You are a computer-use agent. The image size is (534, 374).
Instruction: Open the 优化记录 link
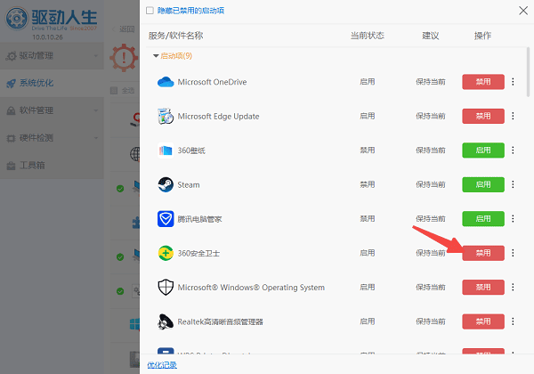pyautogui.click(x=162, y=365)
